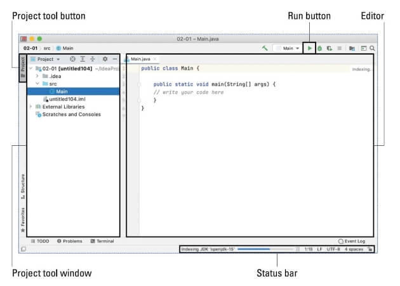Click the locate target icon in Project panel
This screenshot has width=400, height=286.
click(x=72, y=59)
